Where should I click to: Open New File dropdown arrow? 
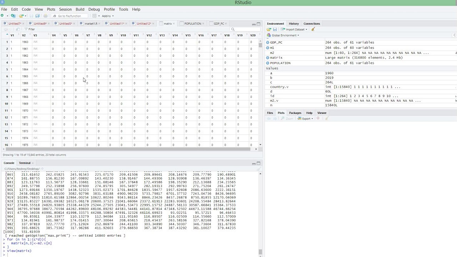click(7, 16)
